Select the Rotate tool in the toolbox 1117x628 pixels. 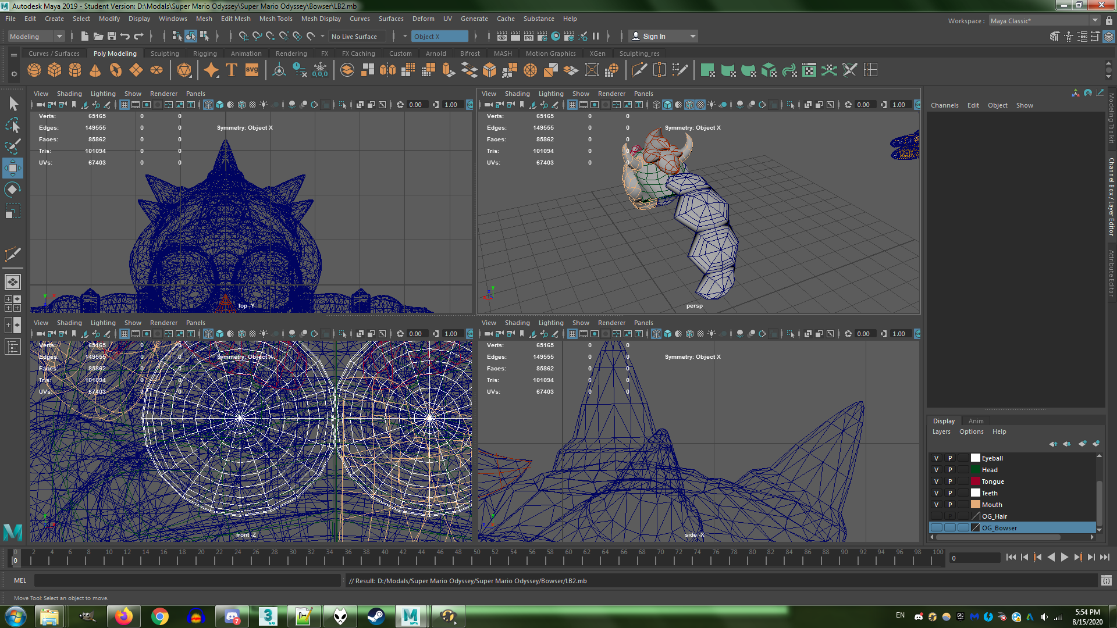13,190
